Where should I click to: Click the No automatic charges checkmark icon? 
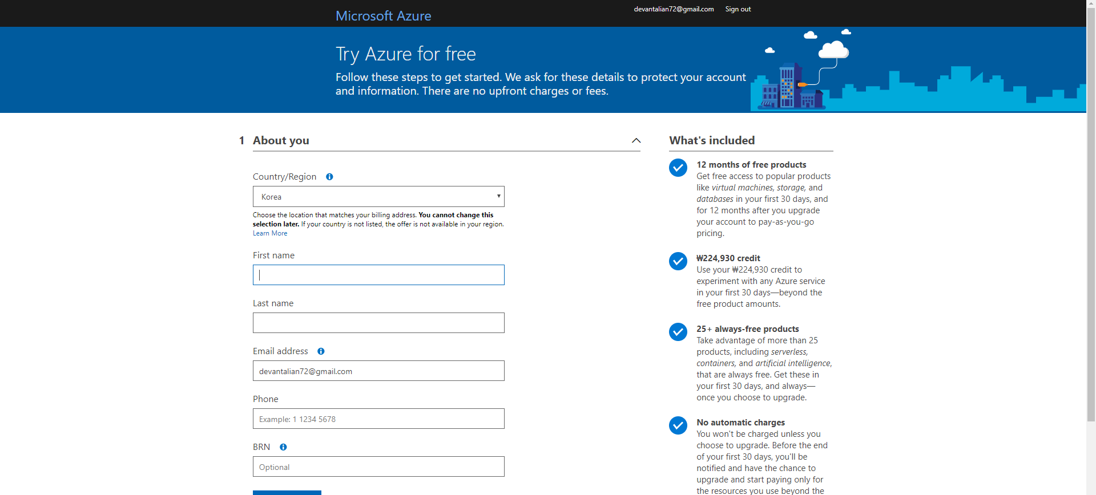[678, 425]
